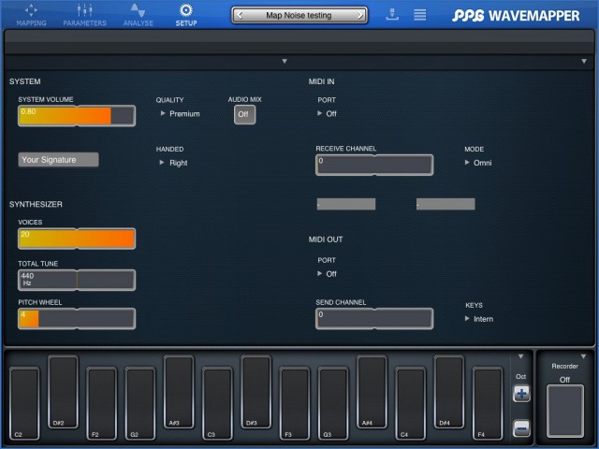
Task: Change the Handed setting from Right
Action: coord(174,163)
